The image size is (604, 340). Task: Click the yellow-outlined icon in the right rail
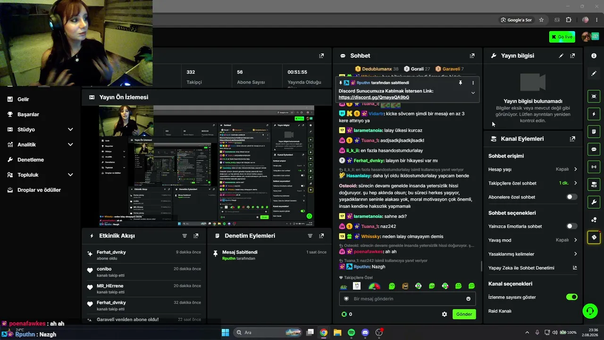pos(594,237)
